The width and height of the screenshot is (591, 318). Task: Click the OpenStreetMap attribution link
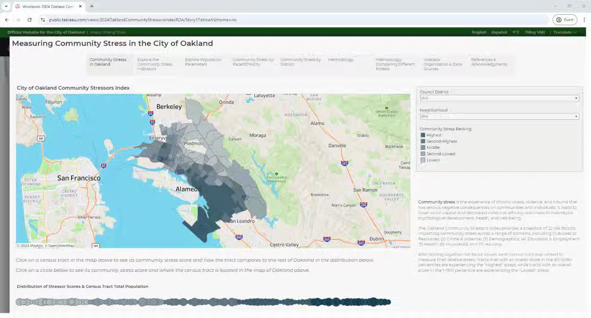tap(60, 246)
